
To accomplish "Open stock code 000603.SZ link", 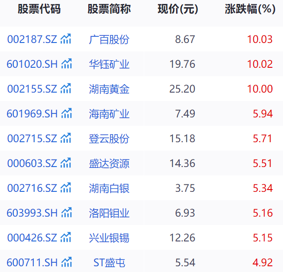I will (x=32, y=163).
